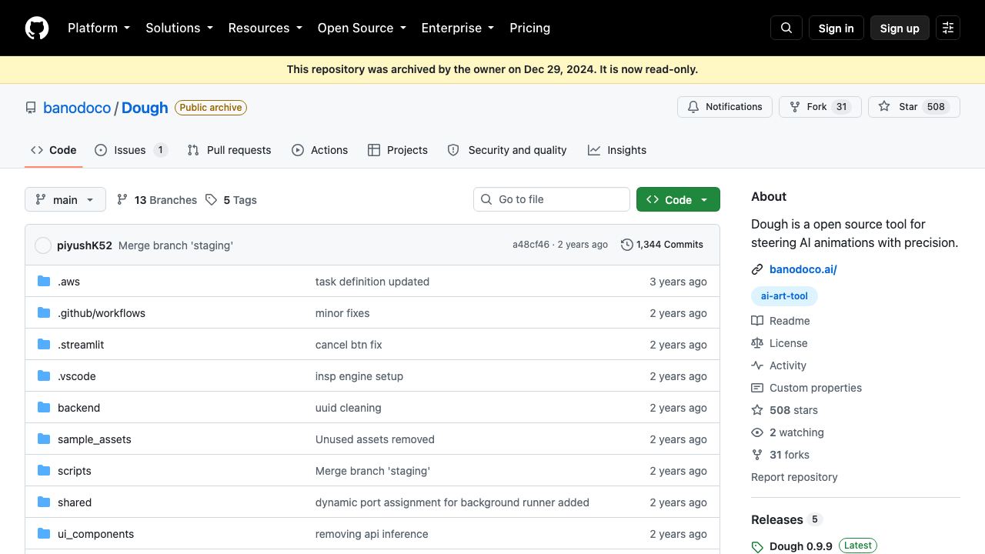Click the backend folder icon
Image resolution: width=985 pixels, height=554 pixels.
[x=44, y=408]
